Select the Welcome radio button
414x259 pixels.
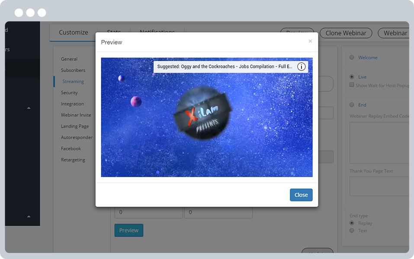point(352,58)
